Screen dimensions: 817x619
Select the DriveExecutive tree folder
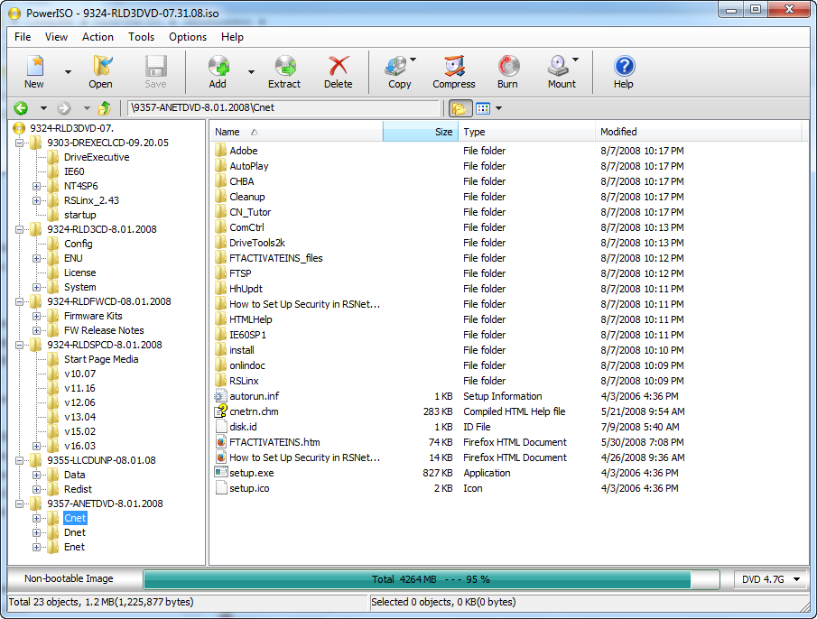coord(97,157)
